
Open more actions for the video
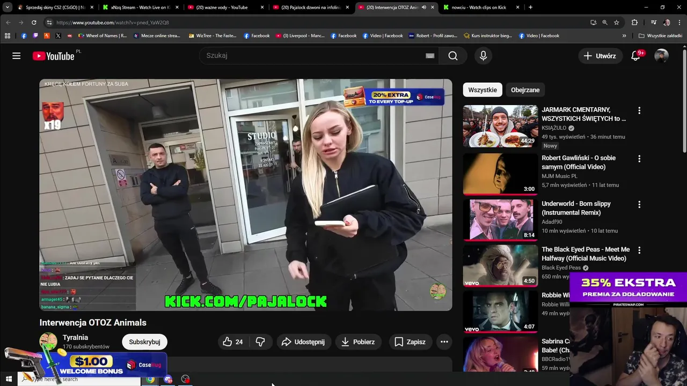(444, 342)
